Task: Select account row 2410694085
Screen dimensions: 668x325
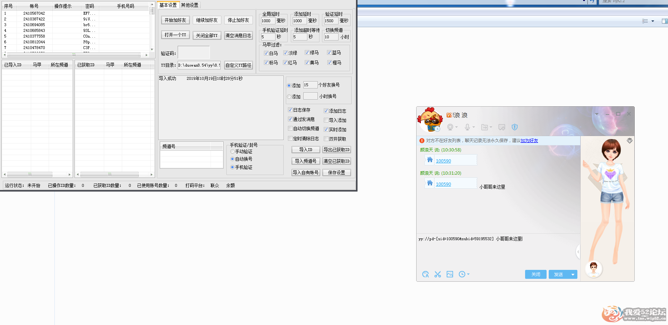Action: pyautogui.click(x=75, y=25)
